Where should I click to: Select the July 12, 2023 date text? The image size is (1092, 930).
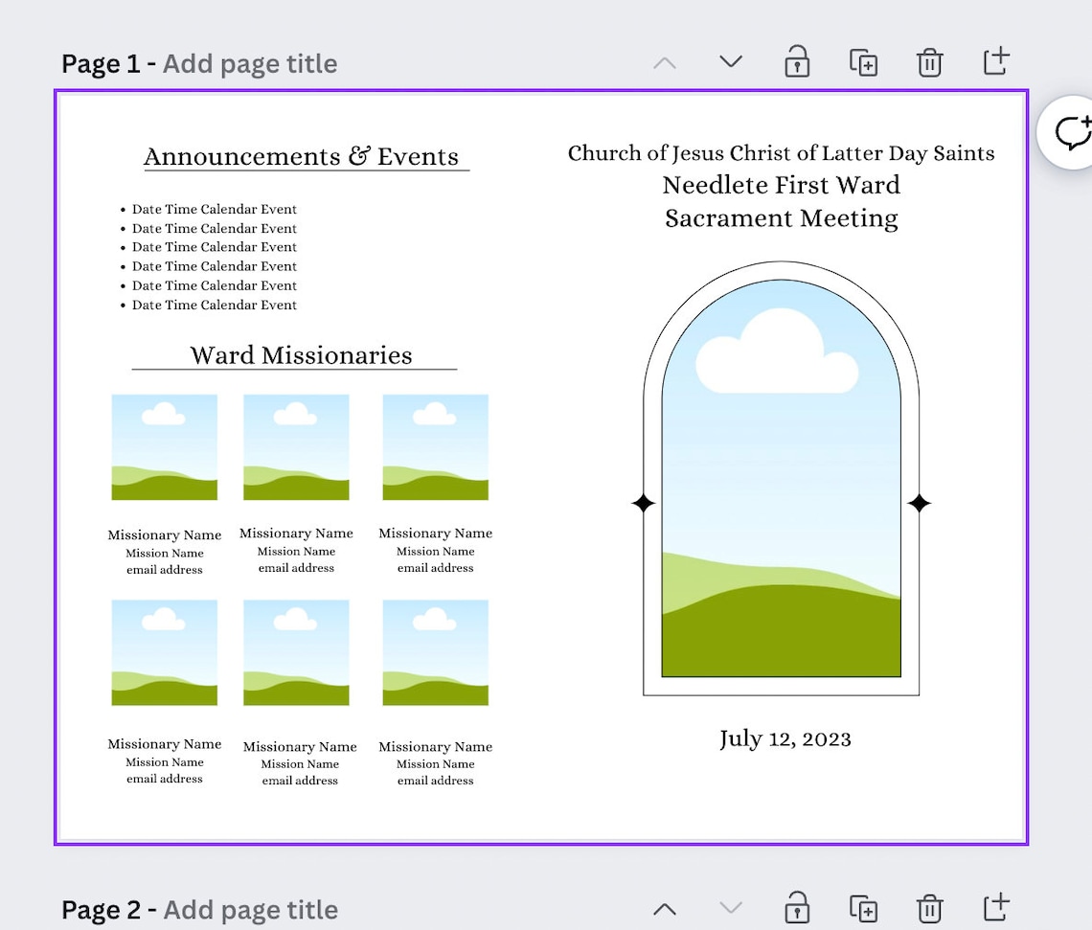785,738
